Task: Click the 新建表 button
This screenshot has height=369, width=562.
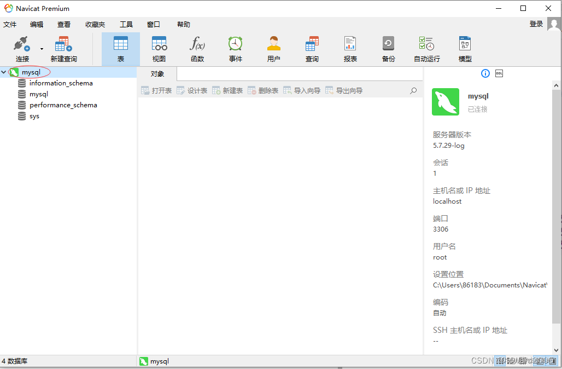Action: click(227, 90)
